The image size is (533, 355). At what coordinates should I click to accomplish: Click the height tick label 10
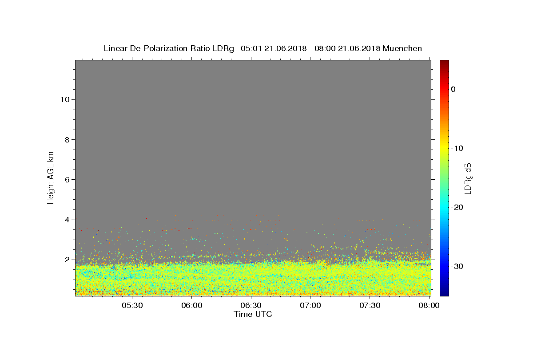click(64, 99)
